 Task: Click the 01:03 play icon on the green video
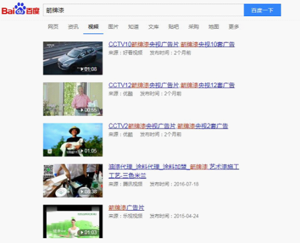pos(82,232)
